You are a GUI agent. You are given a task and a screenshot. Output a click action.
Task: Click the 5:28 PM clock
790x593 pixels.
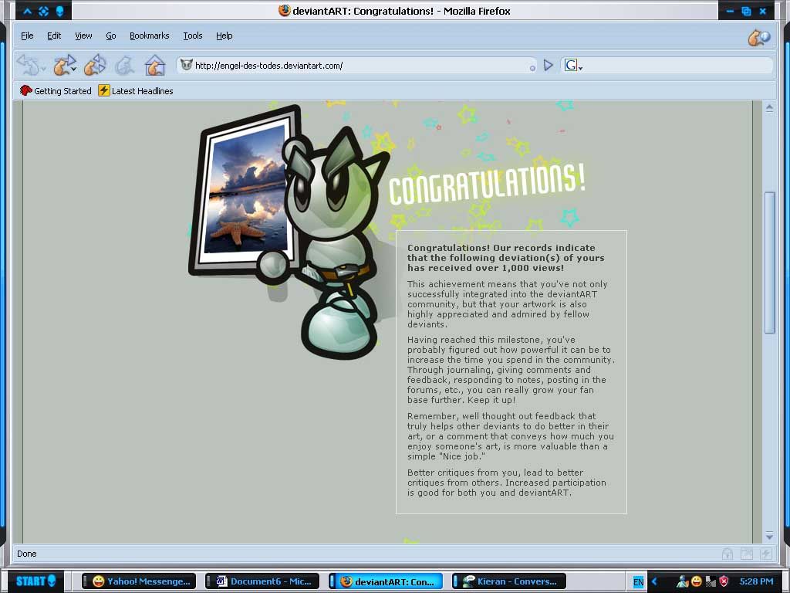[x=756, y=581]
